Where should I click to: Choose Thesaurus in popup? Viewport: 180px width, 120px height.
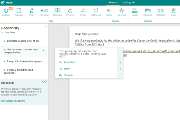[x=69, y=75]
